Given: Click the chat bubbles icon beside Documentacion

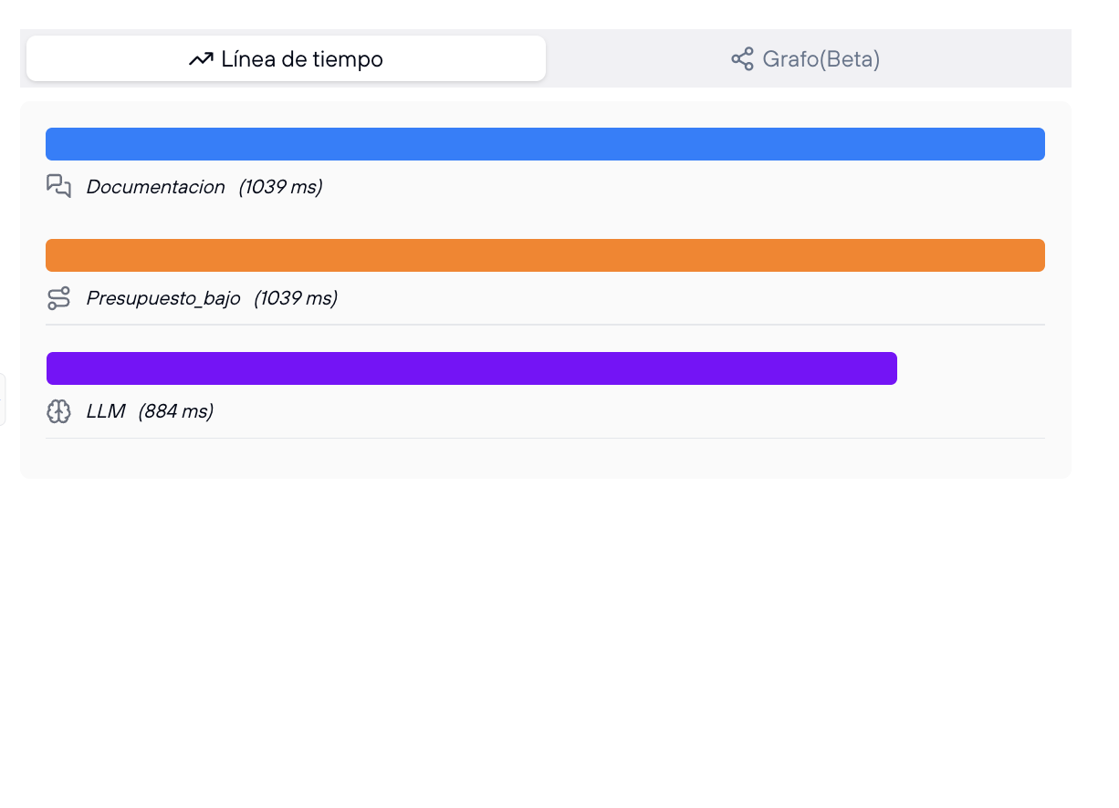Looking at the screenshot, I should tap(58, 187).
